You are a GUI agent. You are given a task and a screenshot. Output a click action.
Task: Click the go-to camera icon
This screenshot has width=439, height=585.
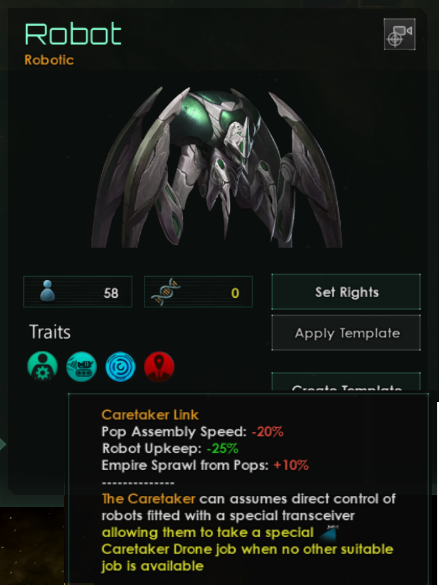pyautogui.click(x=399, y=34)
